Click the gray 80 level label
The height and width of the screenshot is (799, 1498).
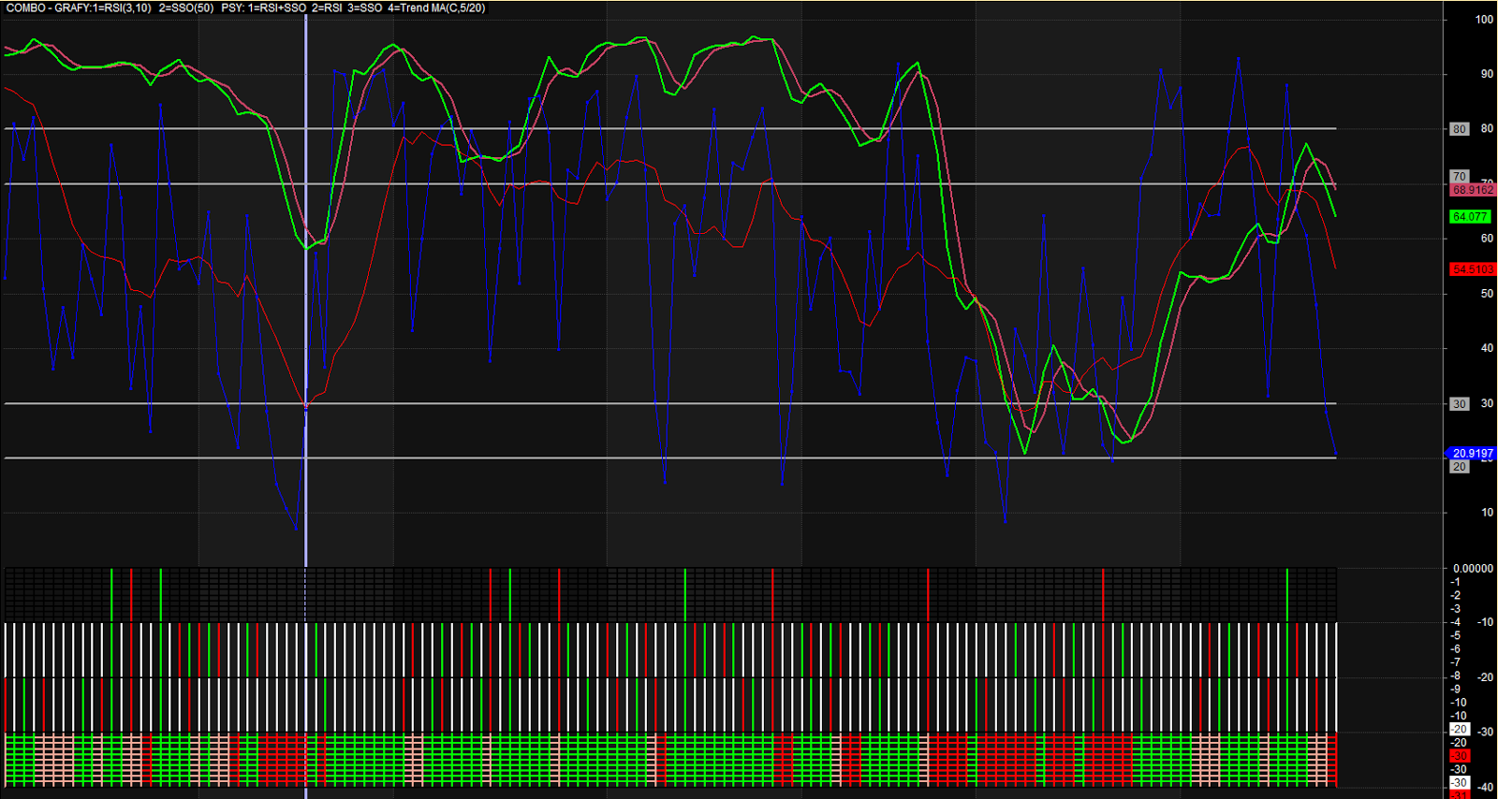[1460, 129]
